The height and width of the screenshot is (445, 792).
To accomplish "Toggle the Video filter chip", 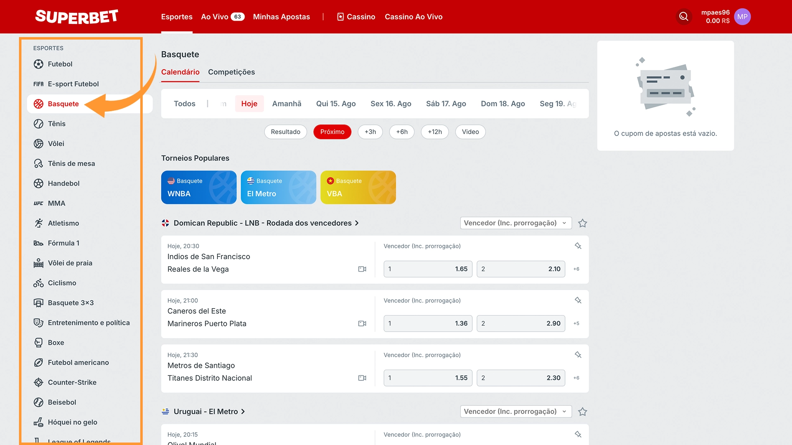I will [x=470, y=132].
